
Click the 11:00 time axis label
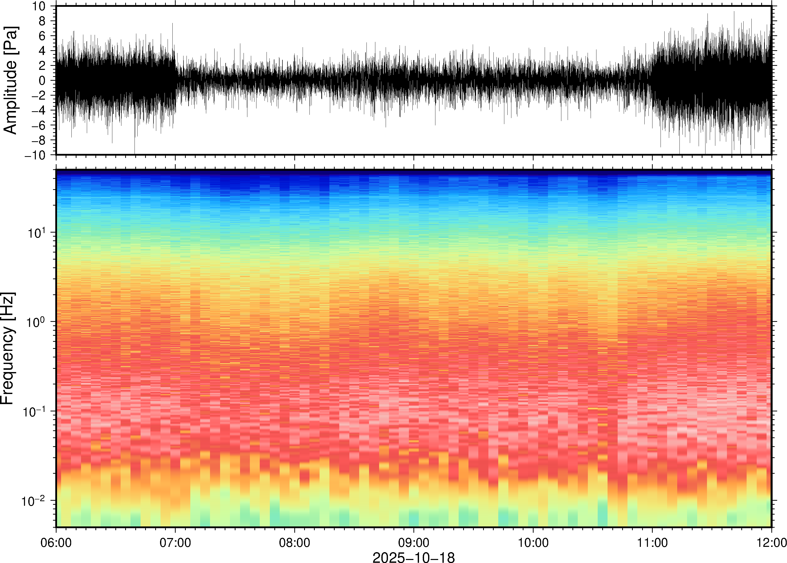(x=652, y=543)
